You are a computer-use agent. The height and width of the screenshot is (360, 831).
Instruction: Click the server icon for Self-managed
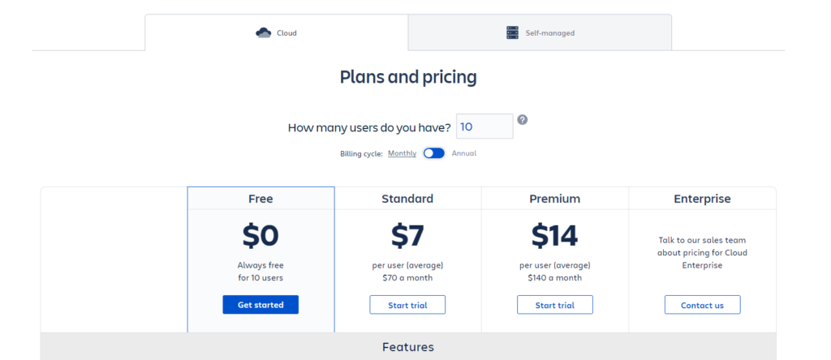(x=513, y=32)
